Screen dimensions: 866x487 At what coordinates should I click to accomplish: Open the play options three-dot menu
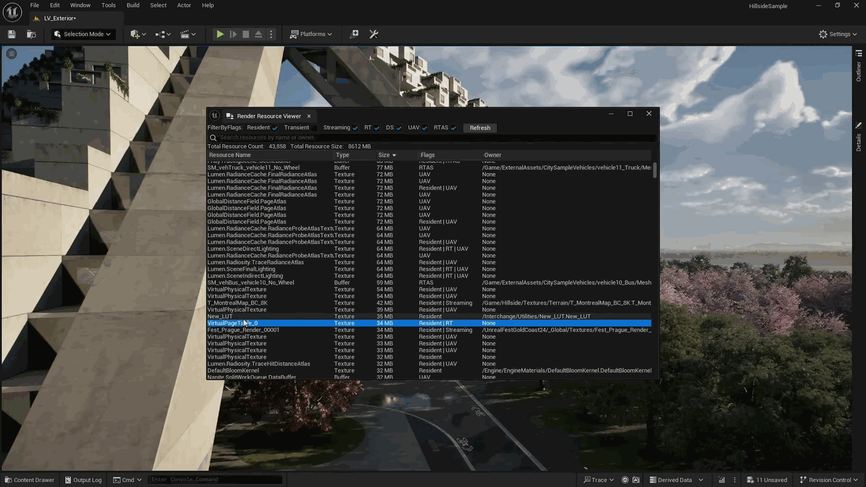[271, 34]
